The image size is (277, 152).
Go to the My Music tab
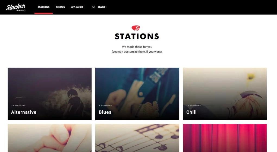(77, 7)
